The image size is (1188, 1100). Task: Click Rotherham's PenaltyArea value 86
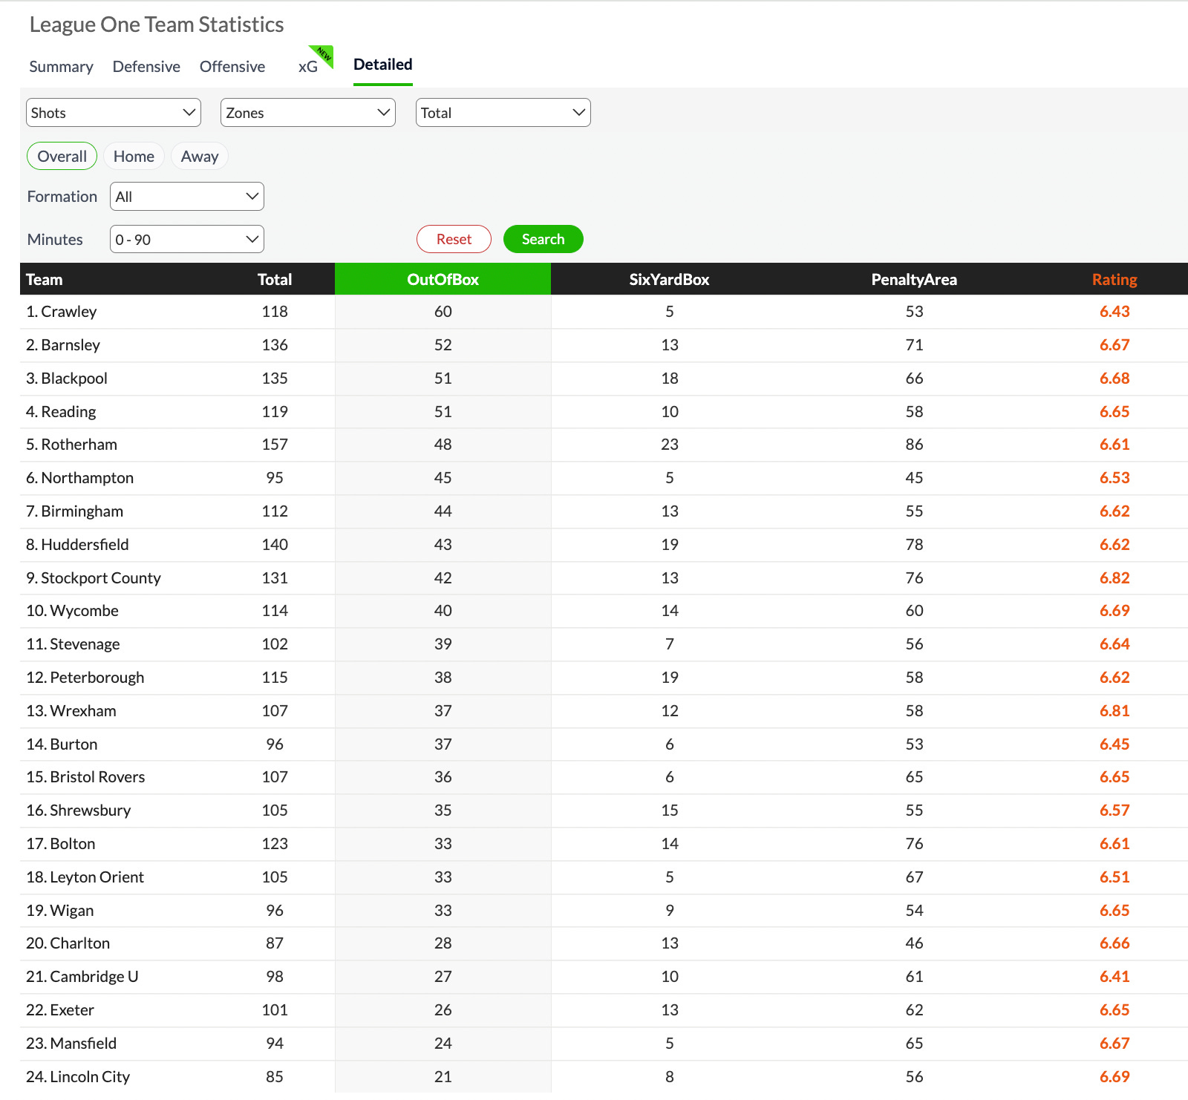click(x=914, y=445)
